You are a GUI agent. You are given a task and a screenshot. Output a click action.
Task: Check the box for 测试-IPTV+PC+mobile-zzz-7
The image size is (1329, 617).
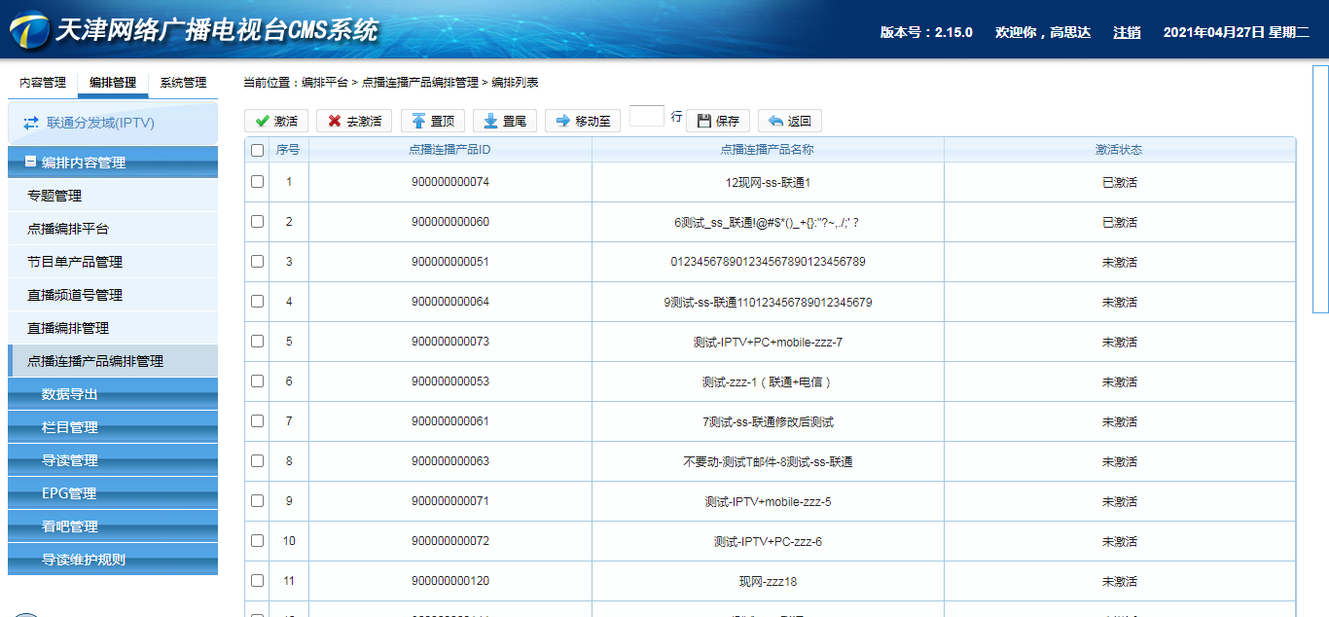coord(257,341)
